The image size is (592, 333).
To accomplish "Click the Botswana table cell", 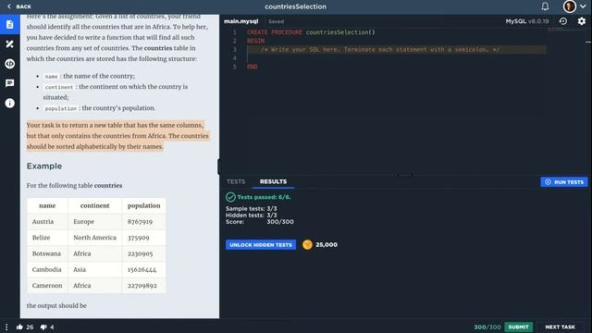I will tap(47, 253).
